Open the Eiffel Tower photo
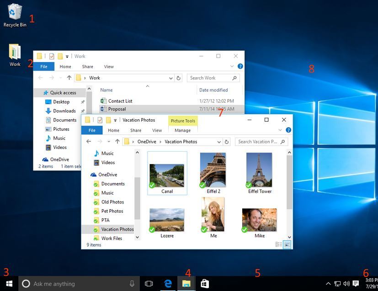 click(x=259, y=170)
